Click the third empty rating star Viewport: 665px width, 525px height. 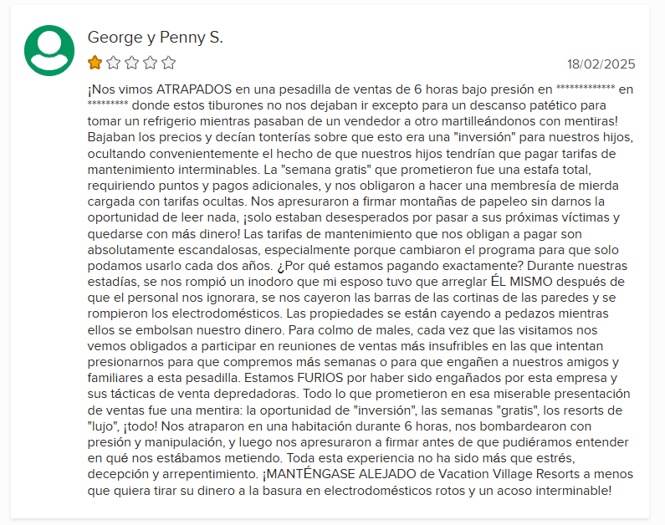(x=132, y=63)
